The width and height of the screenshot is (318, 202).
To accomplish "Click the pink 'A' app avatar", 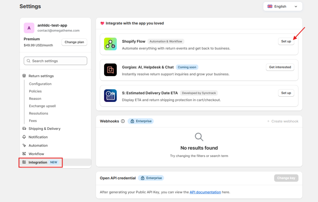I will [29, 28].
